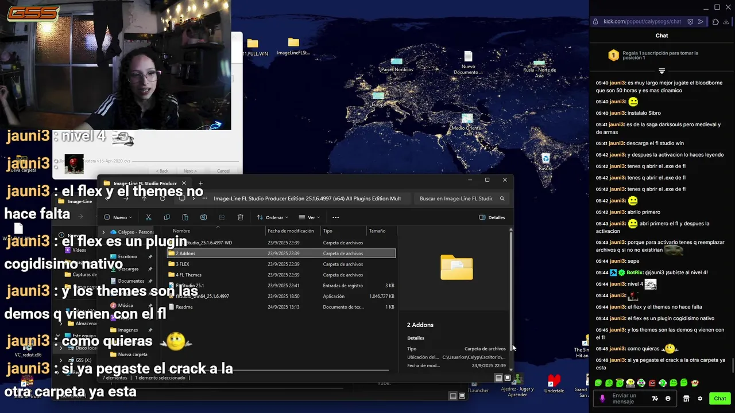Click jauni3 username on 'como quieras' message
The width and height of the screenshot is (735, 413).
(617, 349)
